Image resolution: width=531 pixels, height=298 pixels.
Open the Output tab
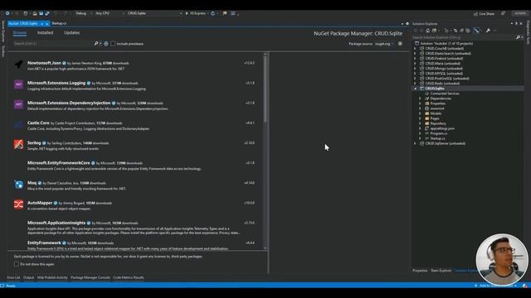28,277
